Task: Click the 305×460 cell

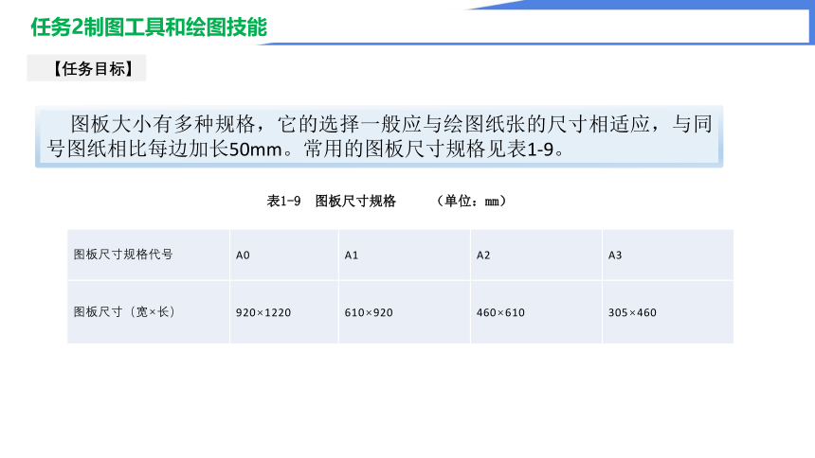Action: (x=668, y=312)
